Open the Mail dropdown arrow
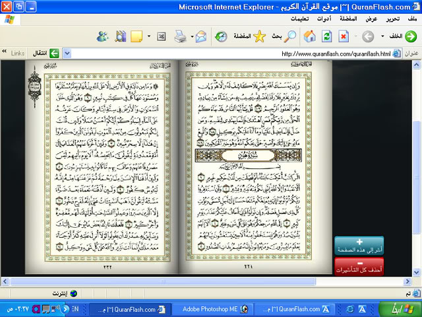 (x=192, y=36)
